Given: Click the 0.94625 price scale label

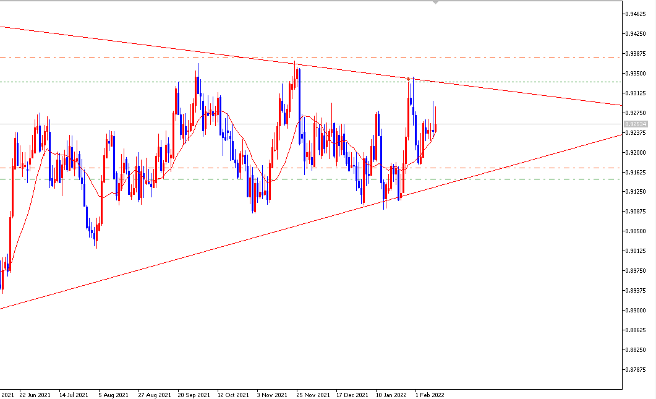Looking at the screenshot, I should pyautogui.click(x=636, y=14).
